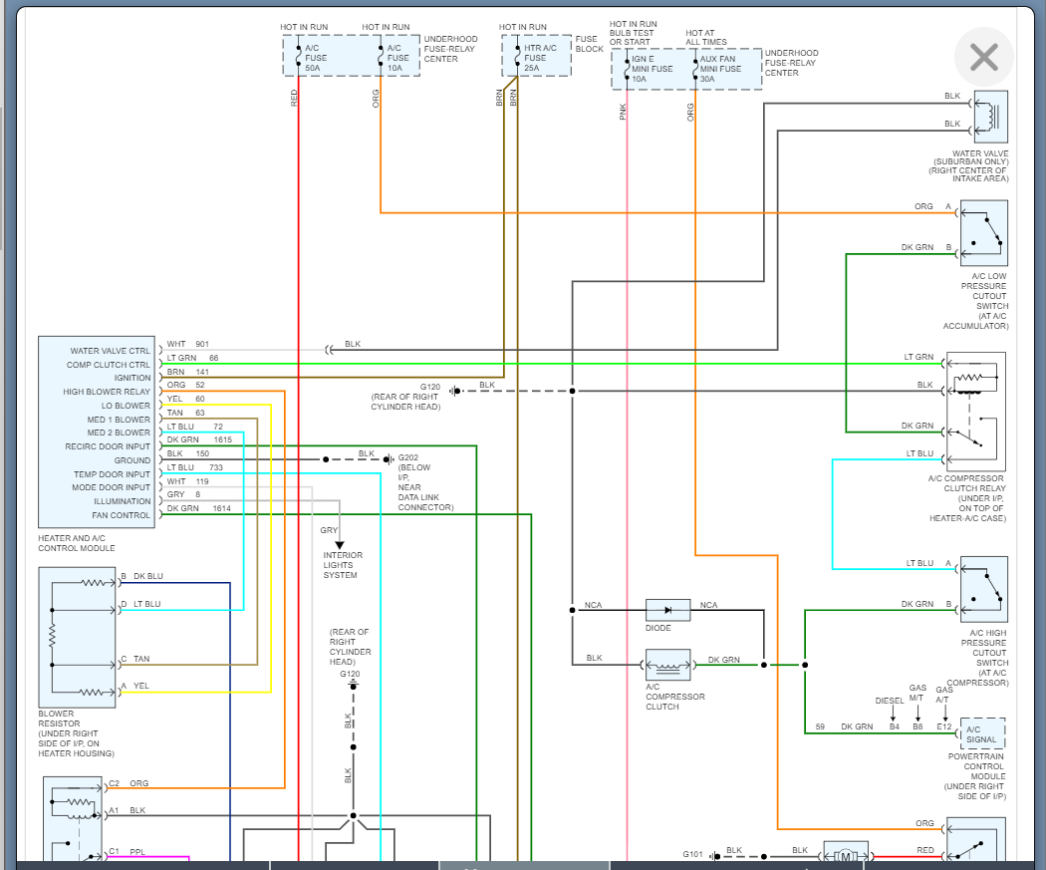Click the 'HEATER AND A/C CONTROL MODULE' caption
This screenshot has width=1046, height=870.
point(76,543)
